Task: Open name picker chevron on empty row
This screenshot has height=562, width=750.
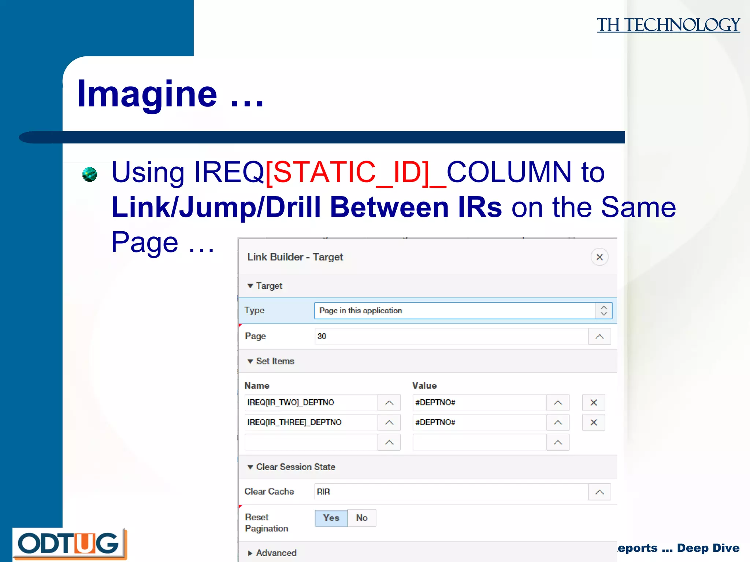Action: 389,442
